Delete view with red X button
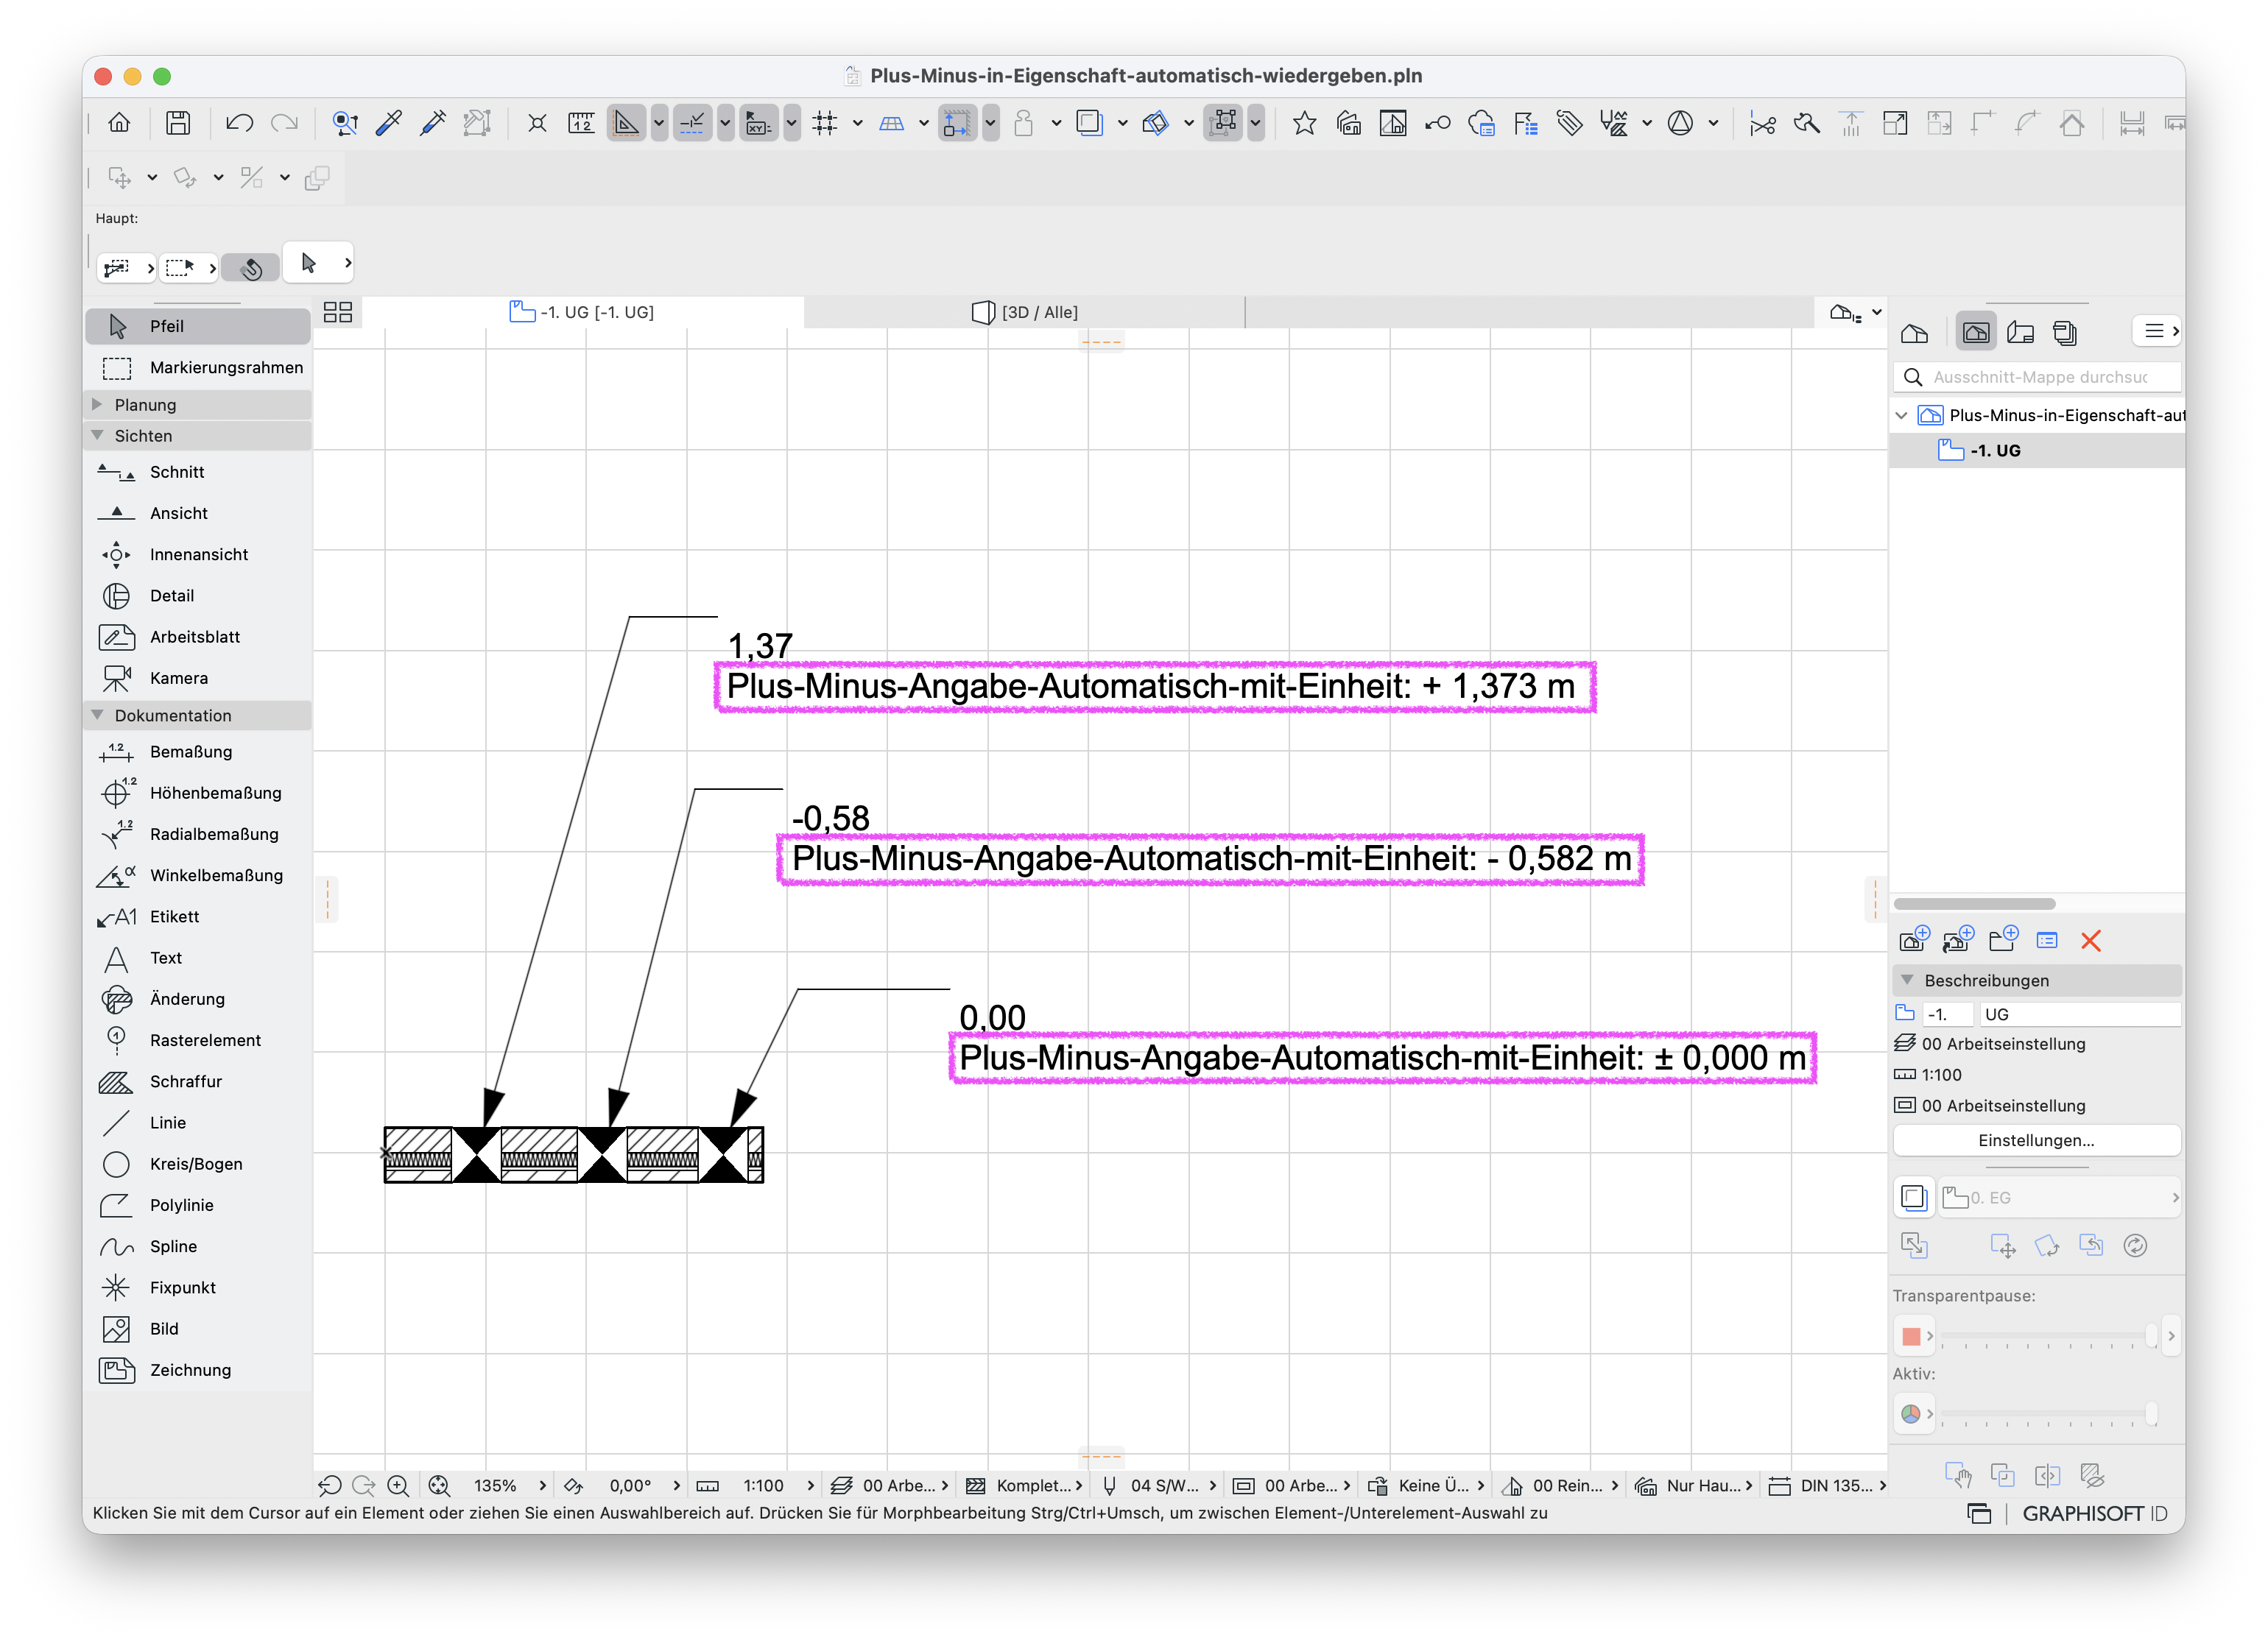 coord(2090,941)
